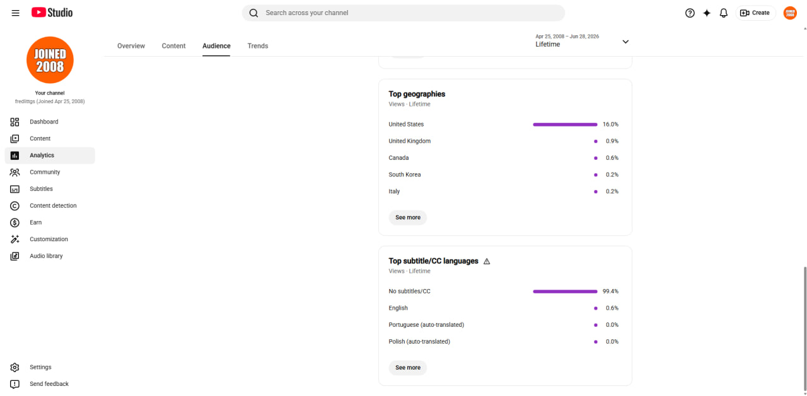Screen dimensions: 807x396
Task: Open the Earn section label
Action: pyautogui.click(x=36, y=222)
